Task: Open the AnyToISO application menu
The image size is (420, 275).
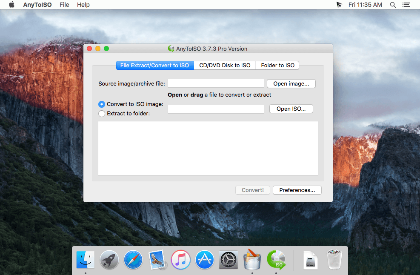Action: [x=37, y=5]
